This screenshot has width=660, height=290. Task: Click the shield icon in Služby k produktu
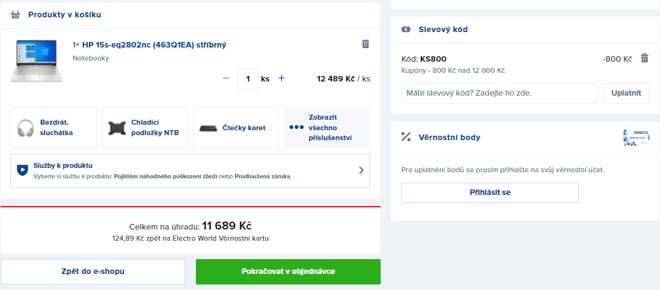pos(22,170)
